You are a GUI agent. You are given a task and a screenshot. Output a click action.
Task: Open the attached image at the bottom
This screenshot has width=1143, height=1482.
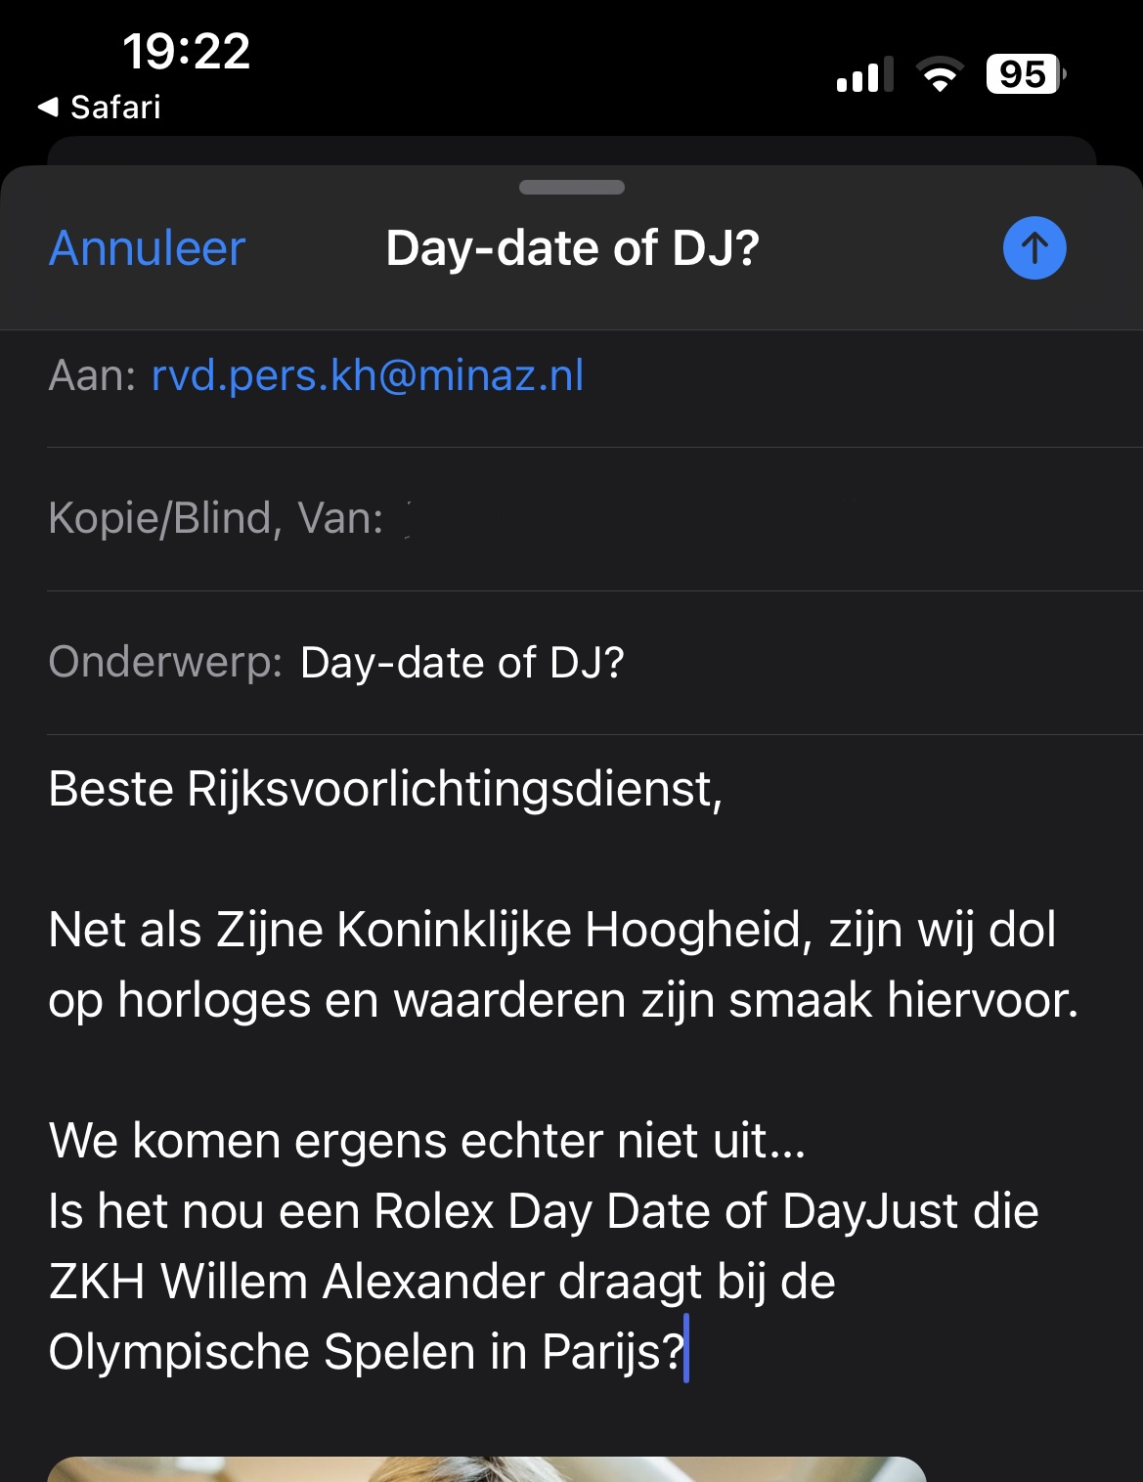tap(487, 1469)
